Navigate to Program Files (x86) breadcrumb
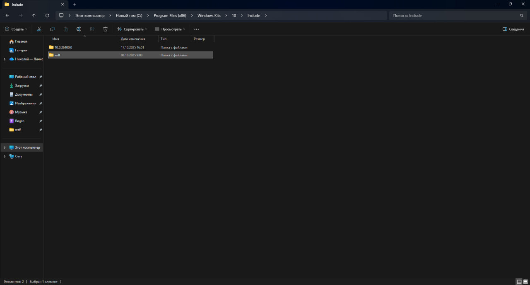Screen dimensions: 530x285 tap(170, 15)
